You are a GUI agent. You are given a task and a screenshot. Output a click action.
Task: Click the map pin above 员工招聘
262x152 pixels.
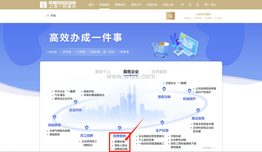(x=87, y=128)
